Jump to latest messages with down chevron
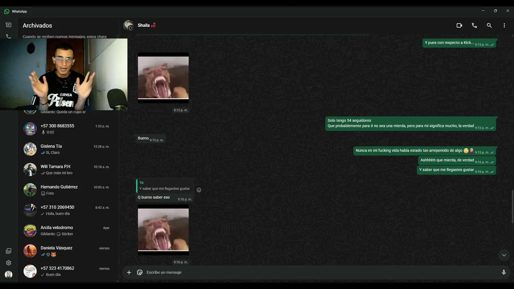 pos(504,255)
